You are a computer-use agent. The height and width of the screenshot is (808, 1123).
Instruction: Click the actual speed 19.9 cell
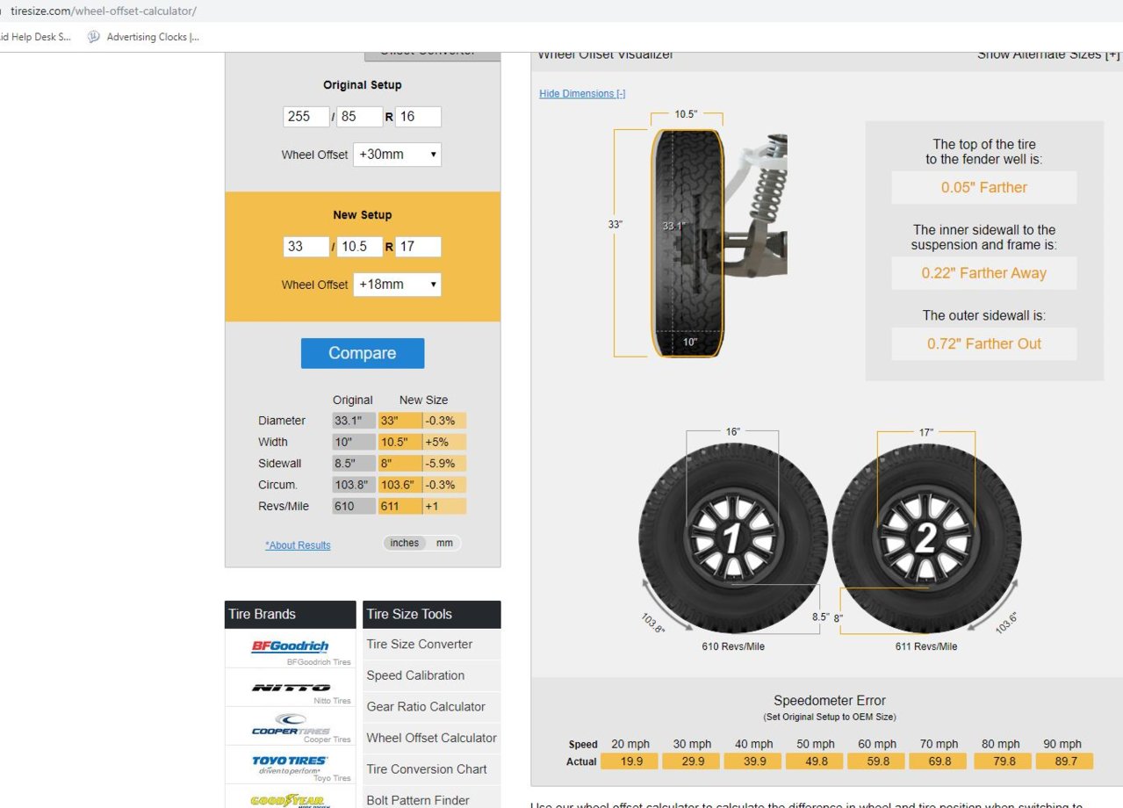click(x=631, y=761)
